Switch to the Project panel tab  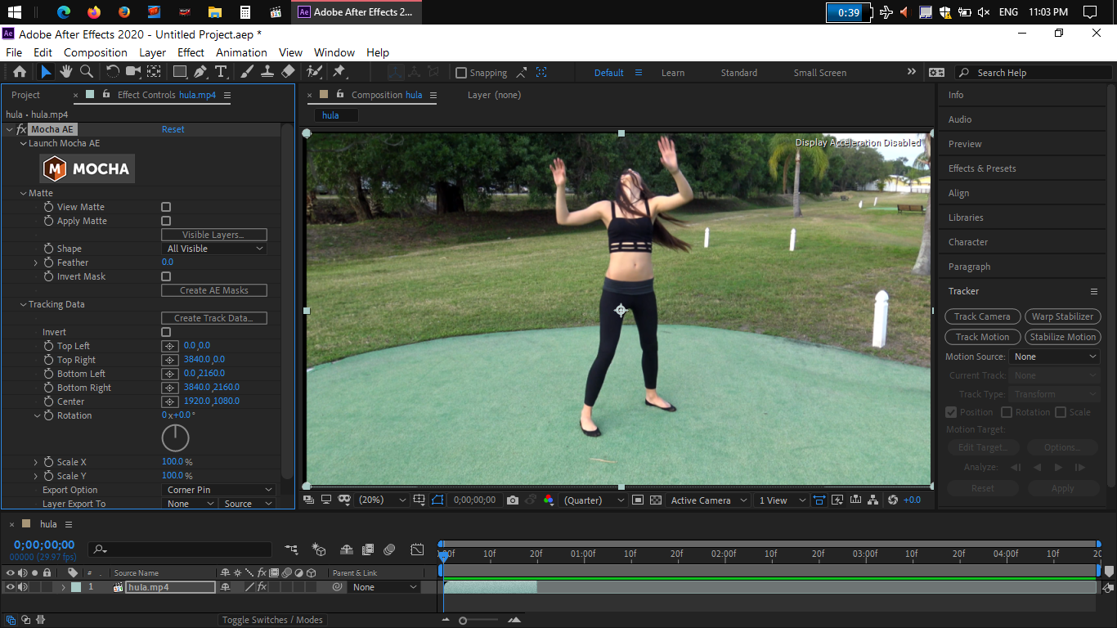(25, 95)
